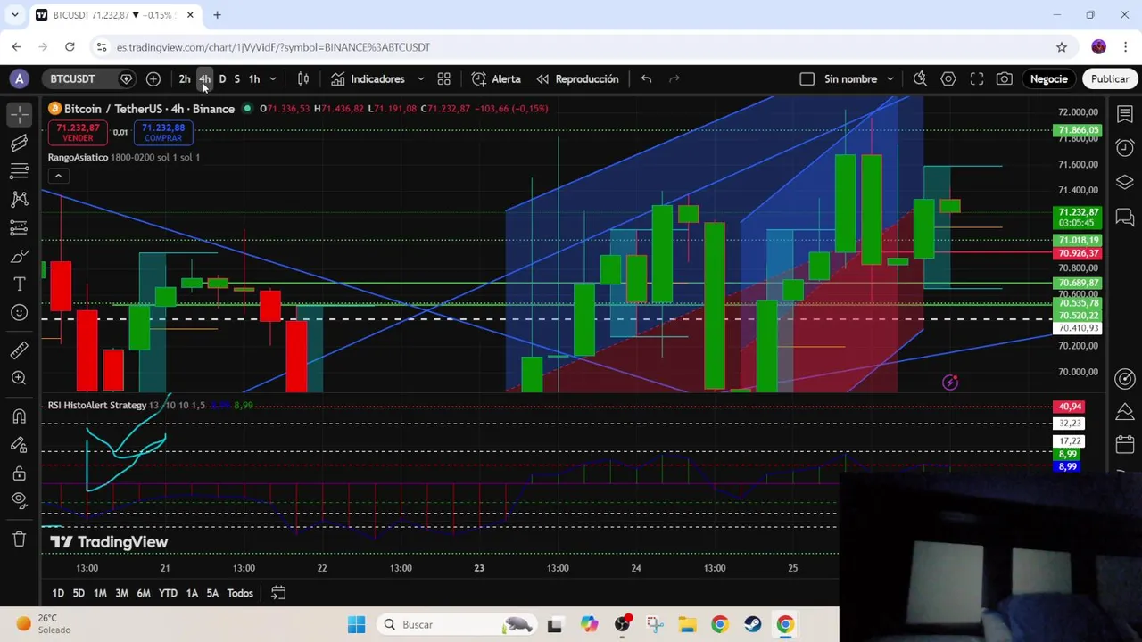Select the Todos date range

tap(240, 593)
